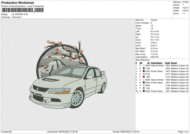
Task: Click the EndX value 0.00 in
Action: pos(154,43)
